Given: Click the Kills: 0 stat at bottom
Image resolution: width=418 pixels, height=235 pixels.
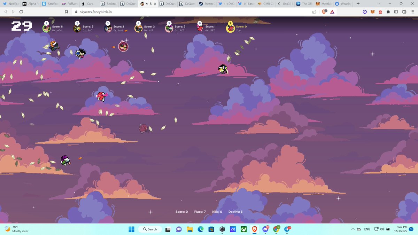Looking at the screenshot, I should coord(217,212).
